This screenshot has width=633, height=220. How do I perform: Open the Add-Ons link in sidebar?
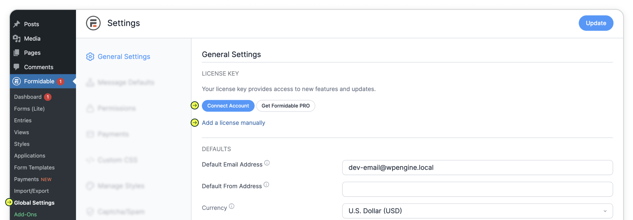click(25, 214)
